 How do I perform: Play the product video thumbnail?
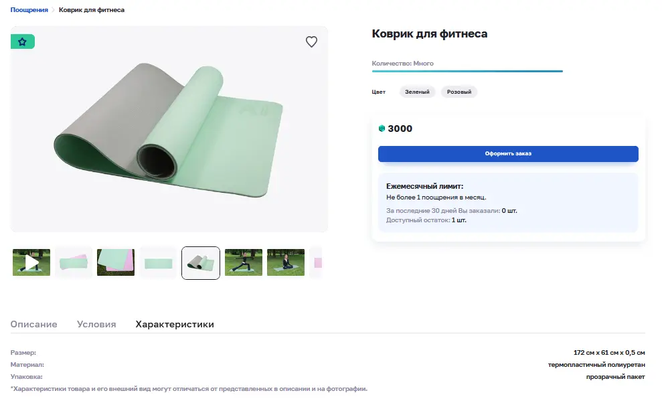click(31, 262)
